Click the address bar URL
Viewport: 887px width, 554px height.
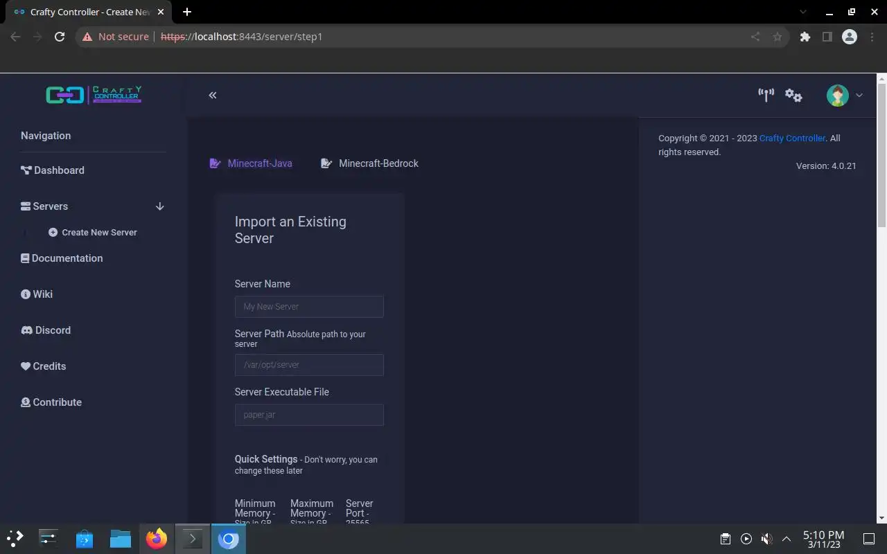[242, 37]
